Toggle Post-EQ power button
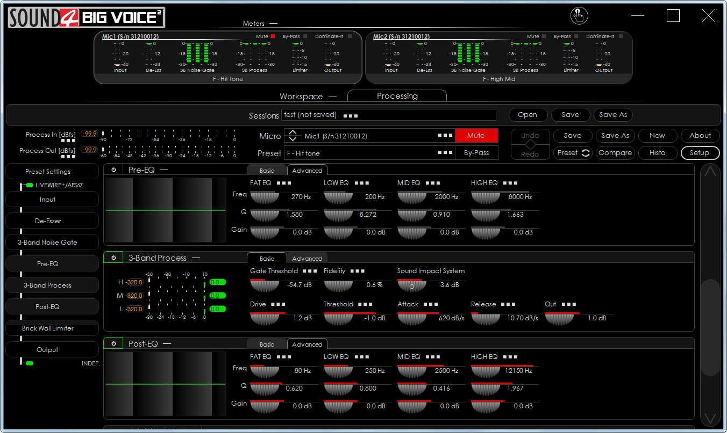The height and width of the screenshot is (433, 727). 113,343
